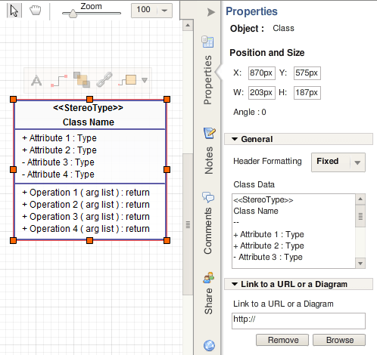Click Class Data scrollbar up arrow
The height and width of the screenshot is (355, 377).
click(x=360, y=199)
